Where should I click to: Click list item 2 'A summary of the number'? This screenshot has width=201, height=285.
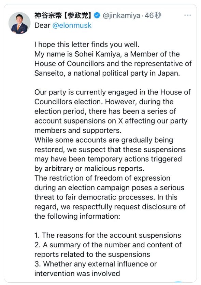point(108,249)
